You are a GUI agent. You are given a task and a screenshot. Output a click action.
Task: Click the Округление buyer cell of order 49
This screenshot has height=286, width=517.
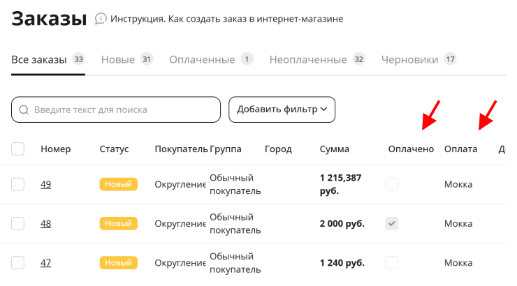click(x=180, y=184)
